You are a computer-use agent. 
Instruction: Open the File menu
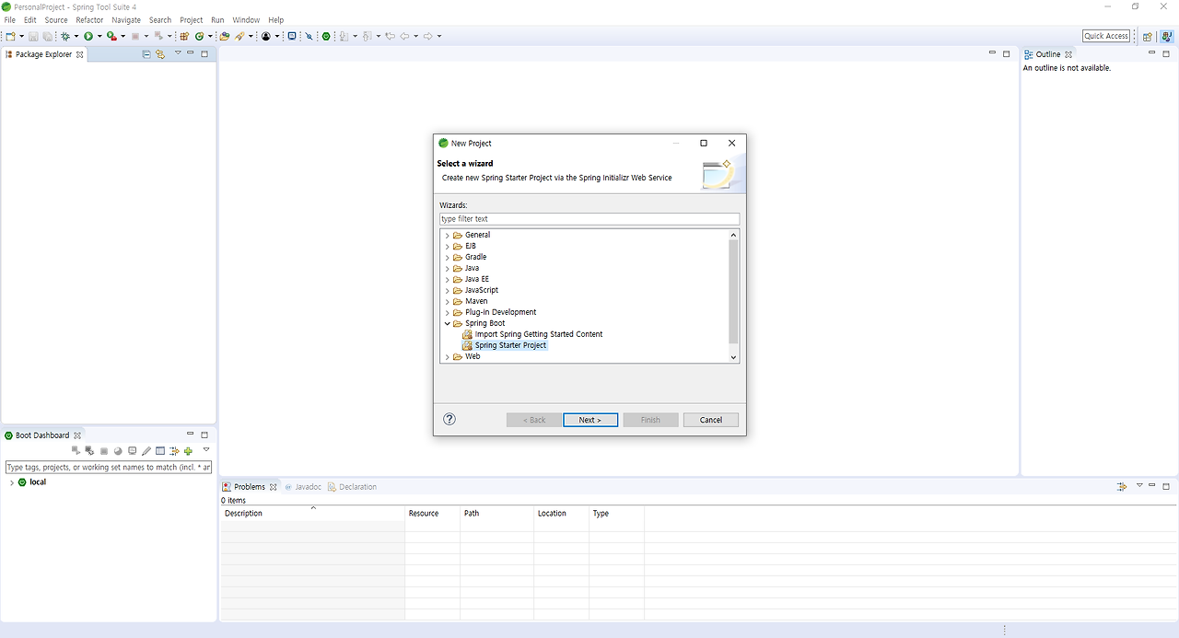pos(9,19)
